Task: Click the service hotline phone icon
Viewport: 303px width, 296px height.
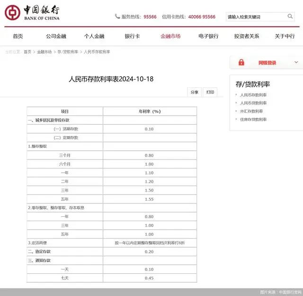Action: [117, 16]
